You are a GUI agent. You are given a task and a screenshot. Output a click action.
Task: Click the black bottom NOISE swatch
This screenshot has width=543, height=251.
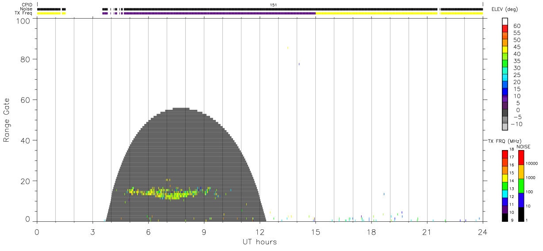pos(521,214)
